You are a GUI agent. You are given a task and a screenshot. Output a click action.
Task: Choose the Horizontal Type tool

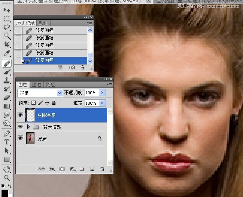(x=7, y=142)
